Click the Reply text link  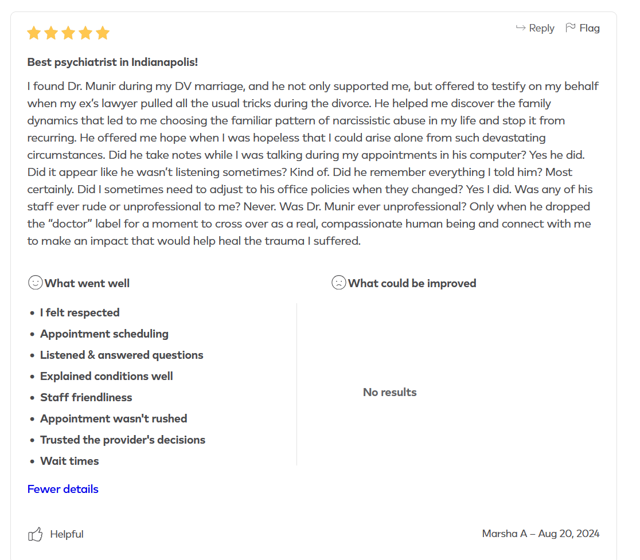pos(541,28)
